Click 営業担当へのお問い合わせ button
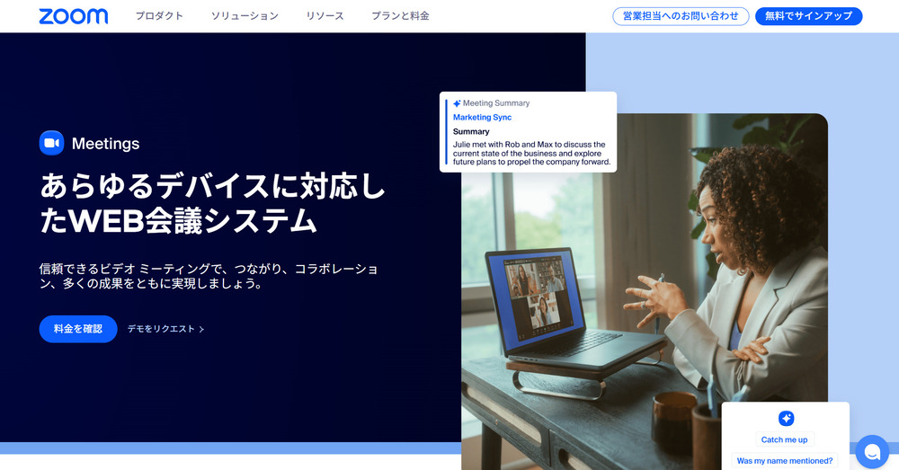Screen dimensions: 899x470 coord(681,16)
